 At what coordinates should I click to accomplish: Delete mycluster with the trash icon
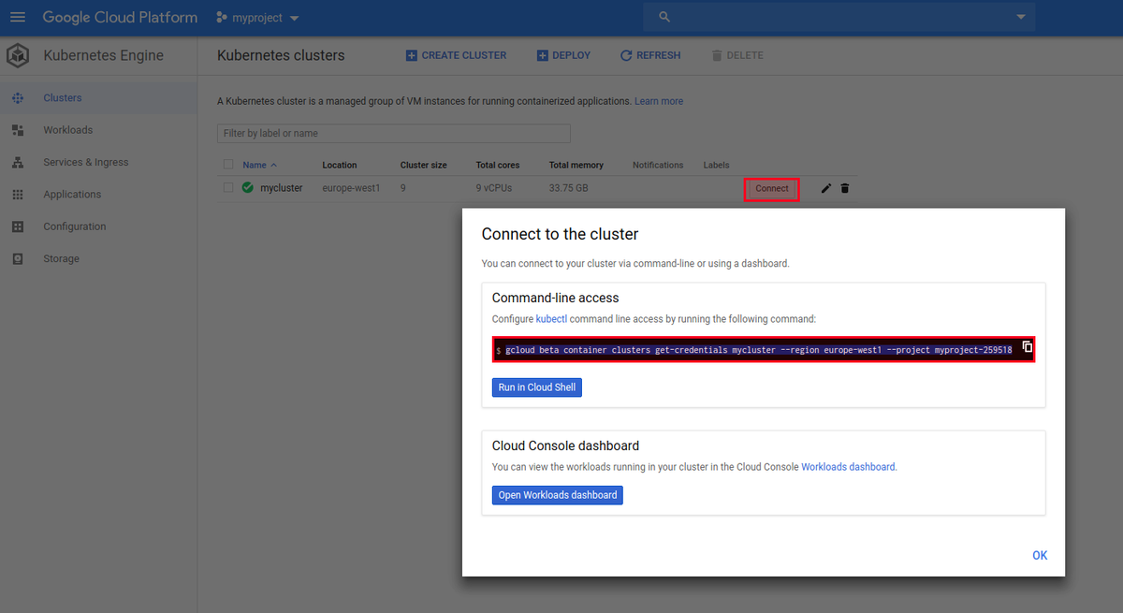pos(845,188)
